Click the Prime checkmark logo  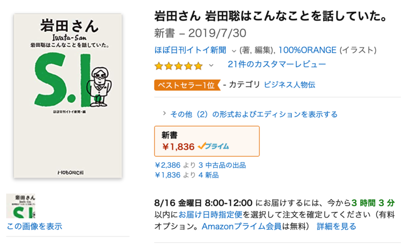(x=213, y=146)
